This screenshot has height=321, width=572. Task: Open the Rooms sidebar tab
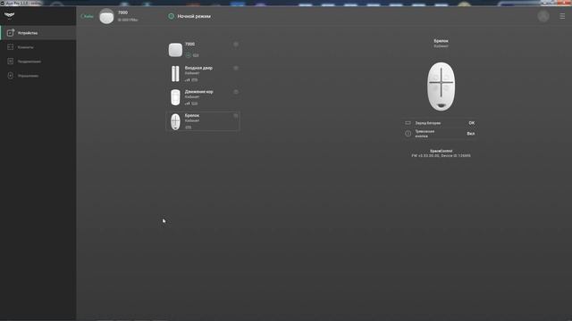point(38,47)
